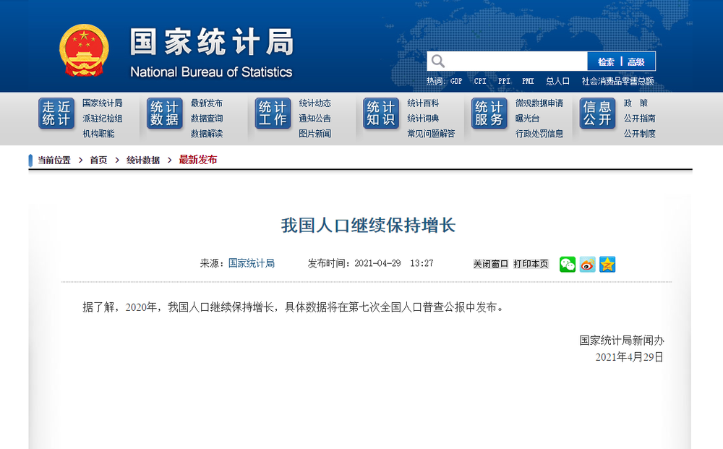723x449 pixels.
Task: Click the 国家统计局 source link
Action: click(252, 263)
